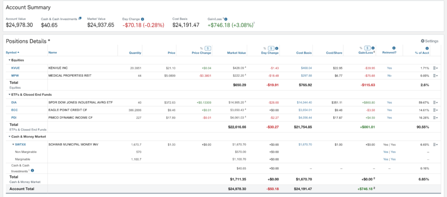Open the actions menu for the DIA row
The height and width of the screenshot is (197, 447).
pos(435,102)
